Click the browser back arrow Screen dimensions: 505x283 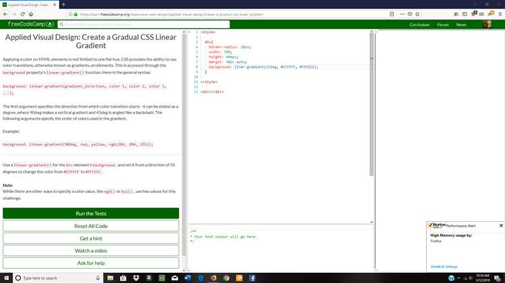pyautogui.click(x=5, y=13)
